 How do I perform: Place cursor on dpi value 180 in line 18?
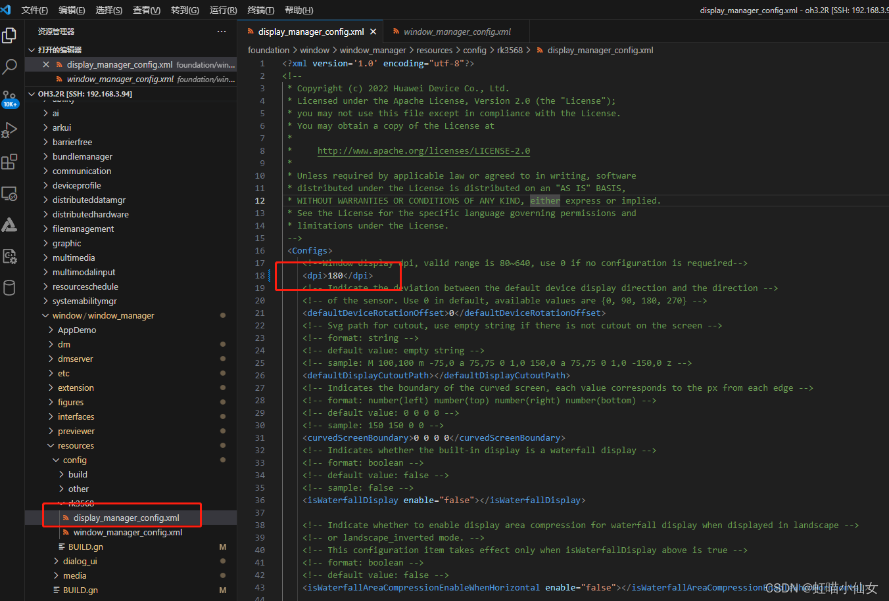click(335, 275)
